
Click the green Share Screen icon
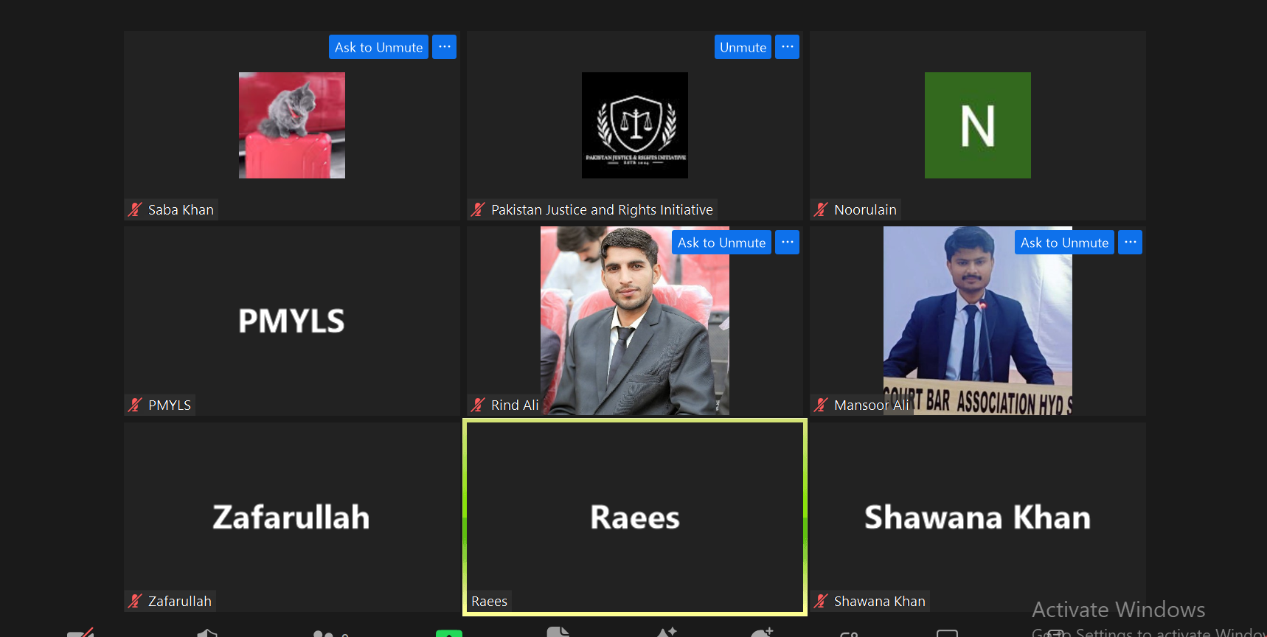pos(449,633)
